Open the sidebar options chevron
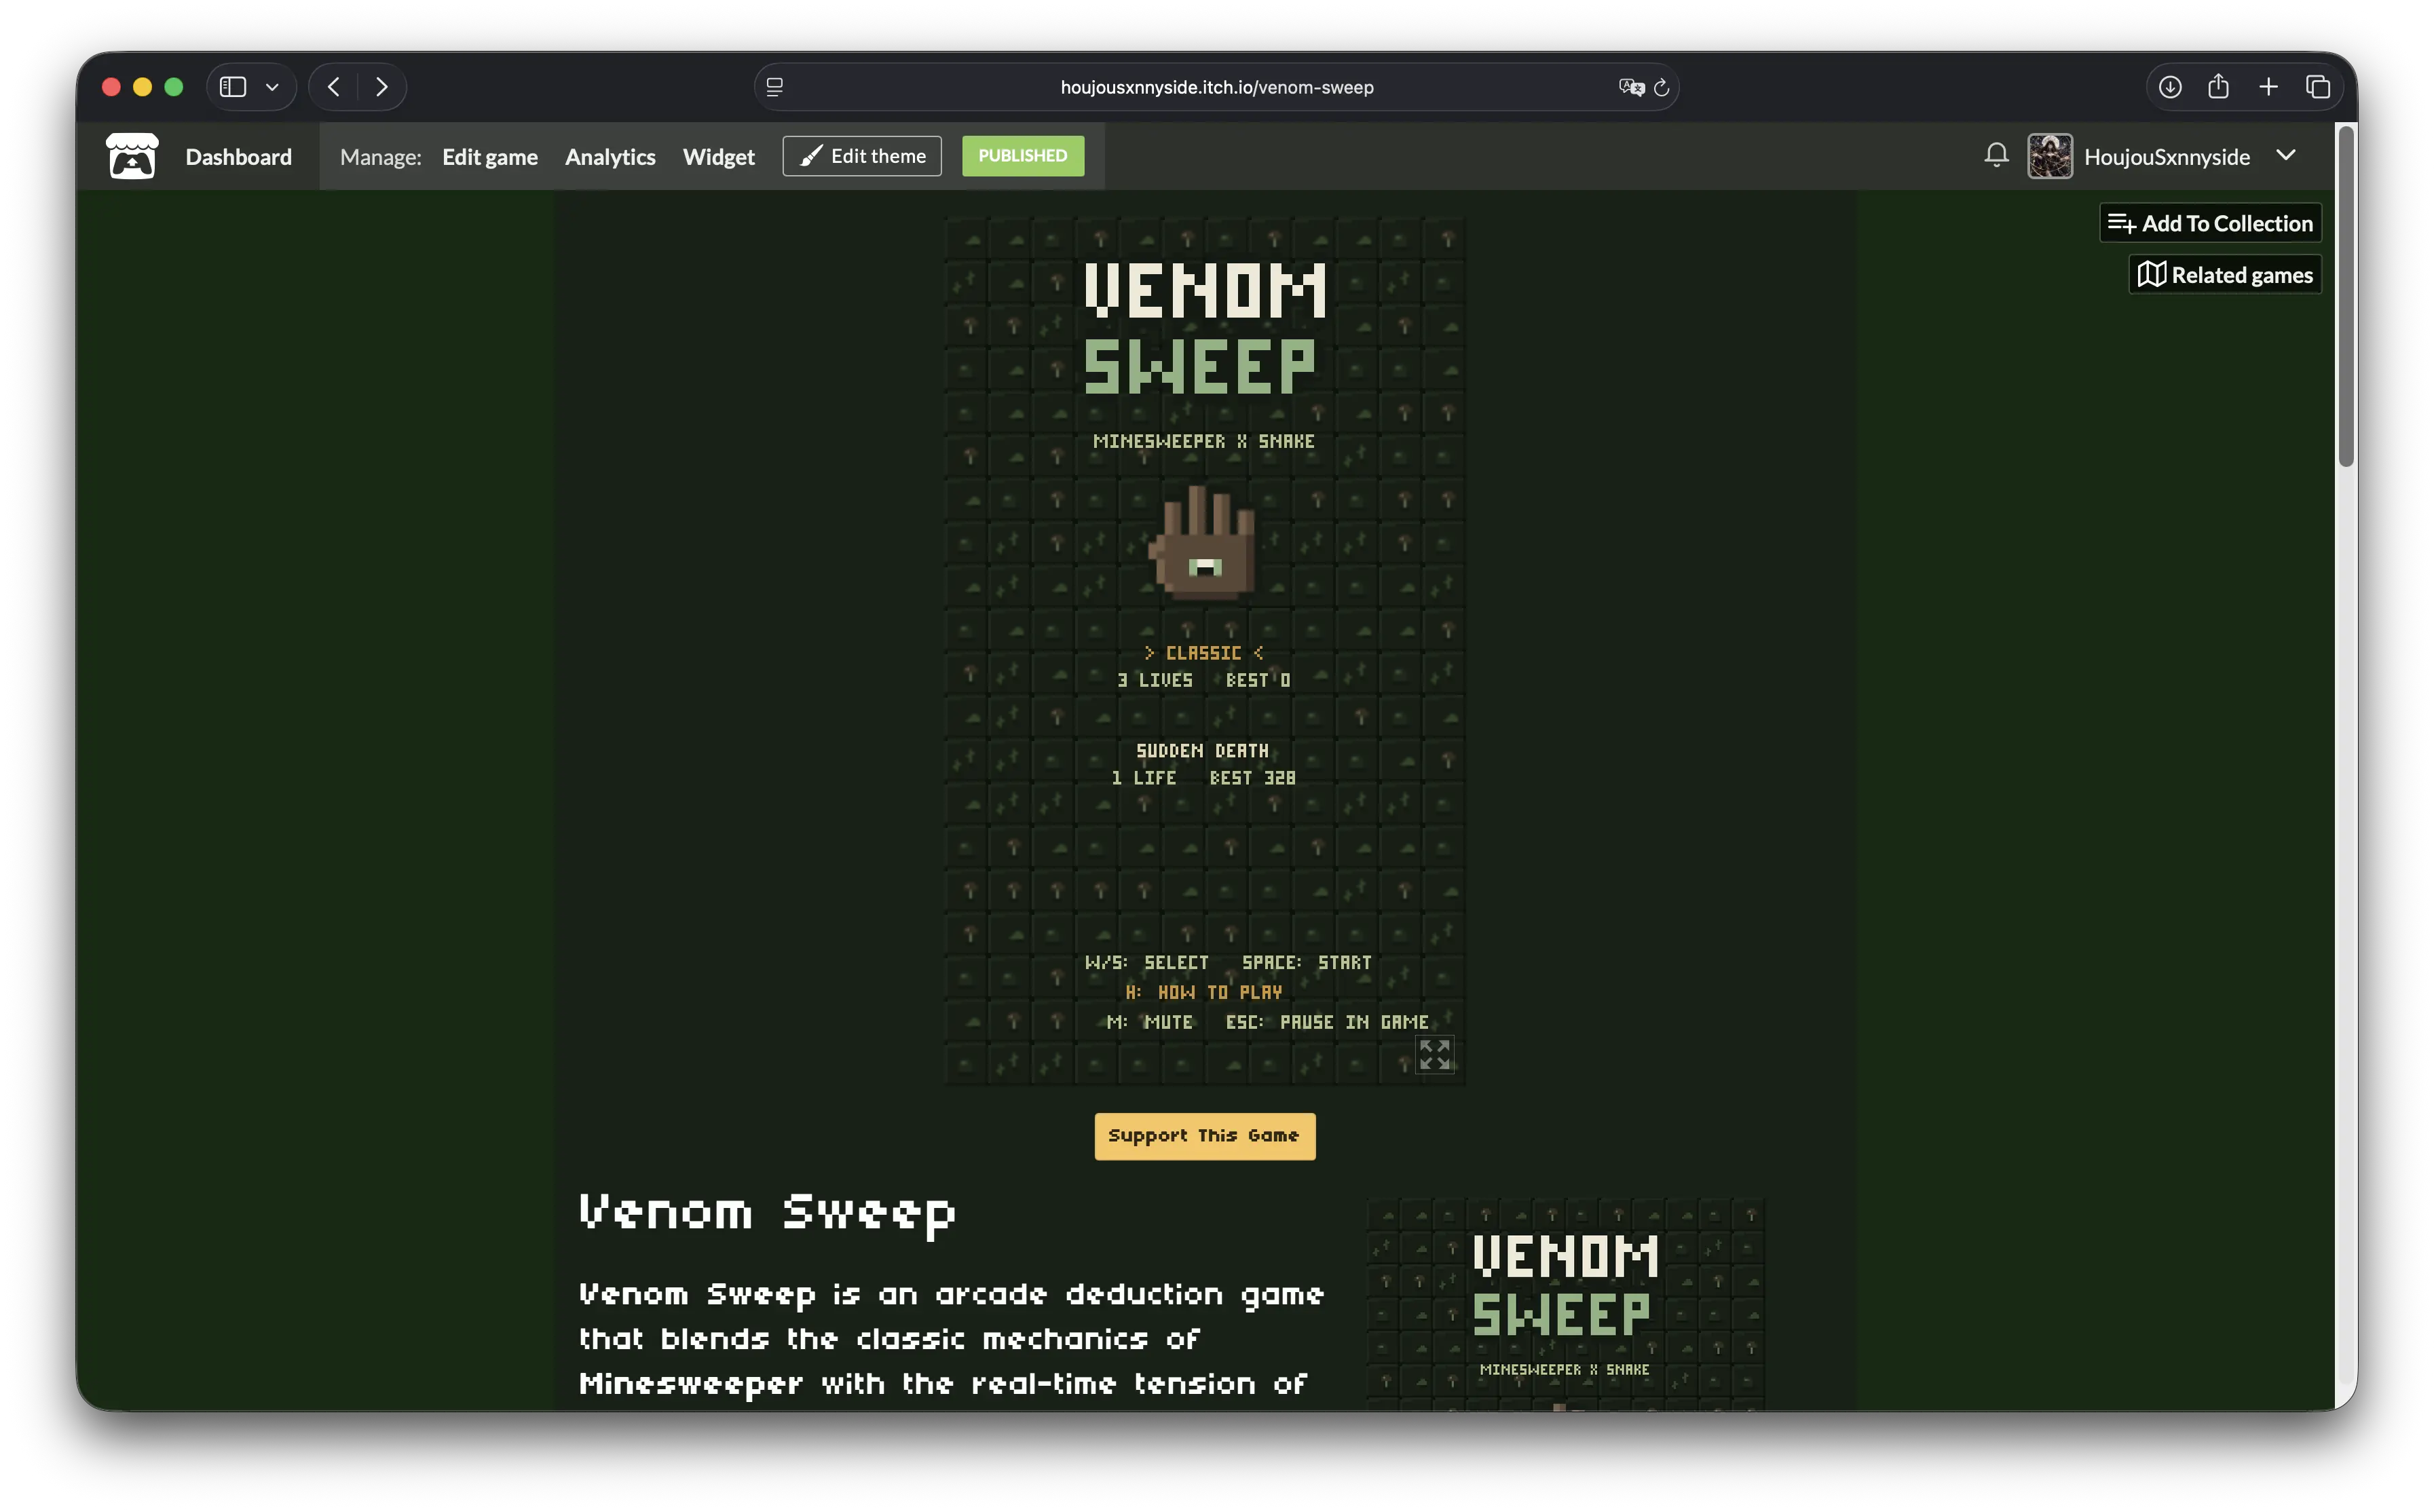 (x=272, y=87)
